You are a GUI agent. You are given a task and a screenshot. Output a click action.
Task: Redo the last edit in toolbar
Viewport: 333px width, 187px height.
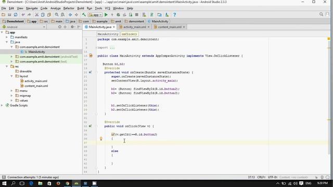coord(29,15)
